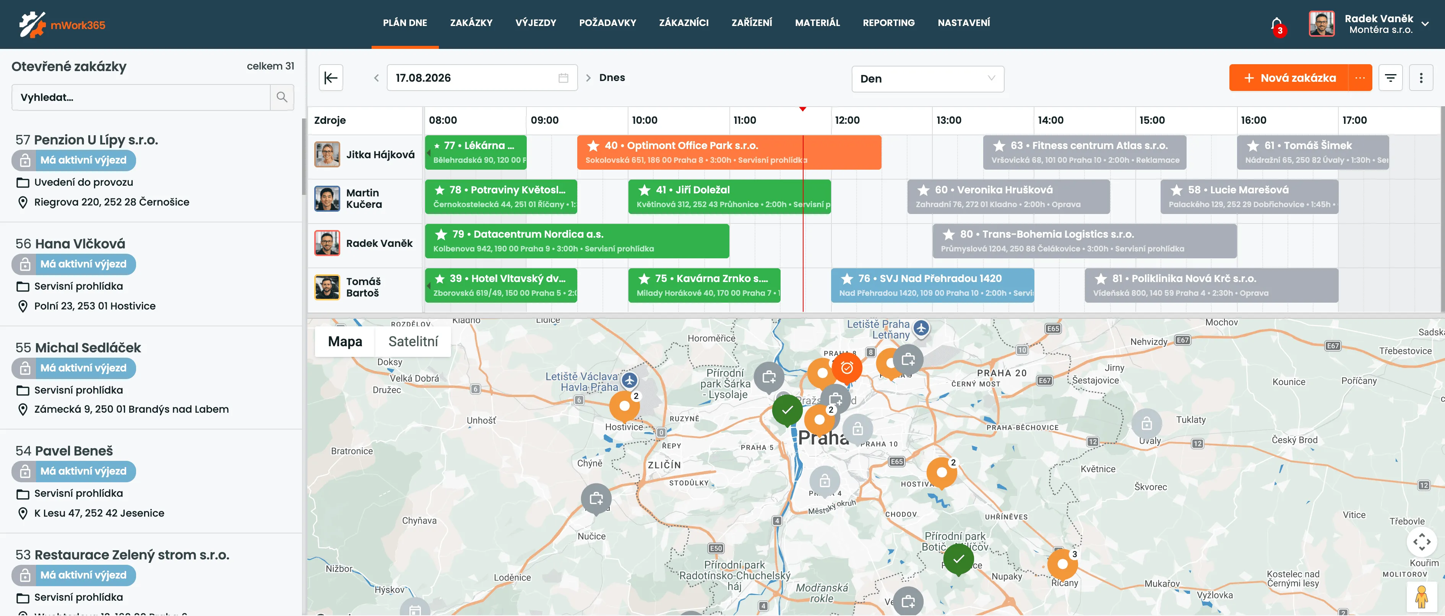The image size is (1445, 616).
Task: Click the date field 17.08.2026
Action: click(x=482, y=78)
